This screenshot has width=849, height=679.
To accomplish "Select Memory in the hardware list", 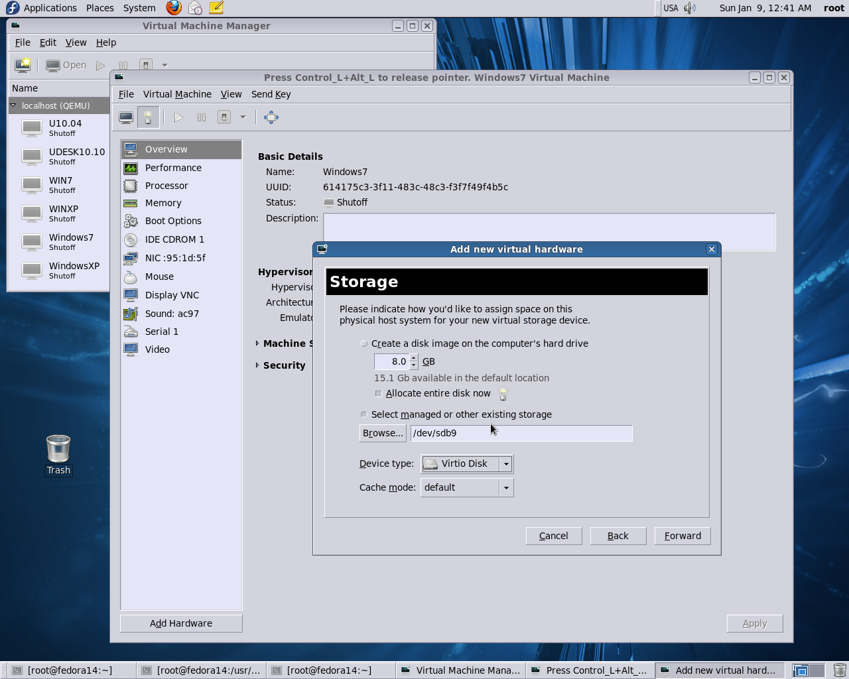I will click(181, 203).
